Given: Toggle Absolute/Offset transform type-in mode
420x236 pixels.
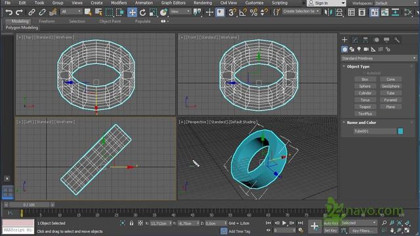Looking at the screenshot, I should point(140,223).
